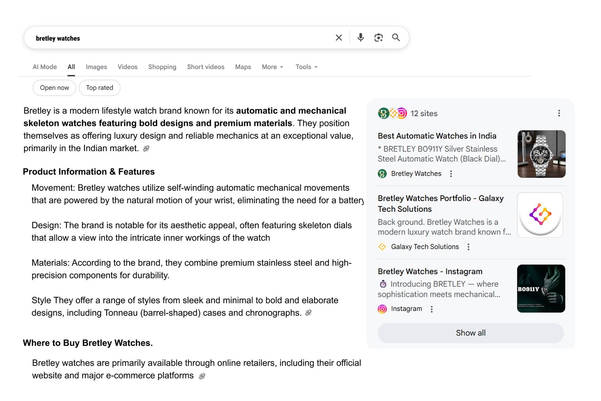Image resolution: width=601 pixels, height=401 pixels.
Task: Open the Tools dropdown
Action: pyautogui.click(x=306, y=67)
